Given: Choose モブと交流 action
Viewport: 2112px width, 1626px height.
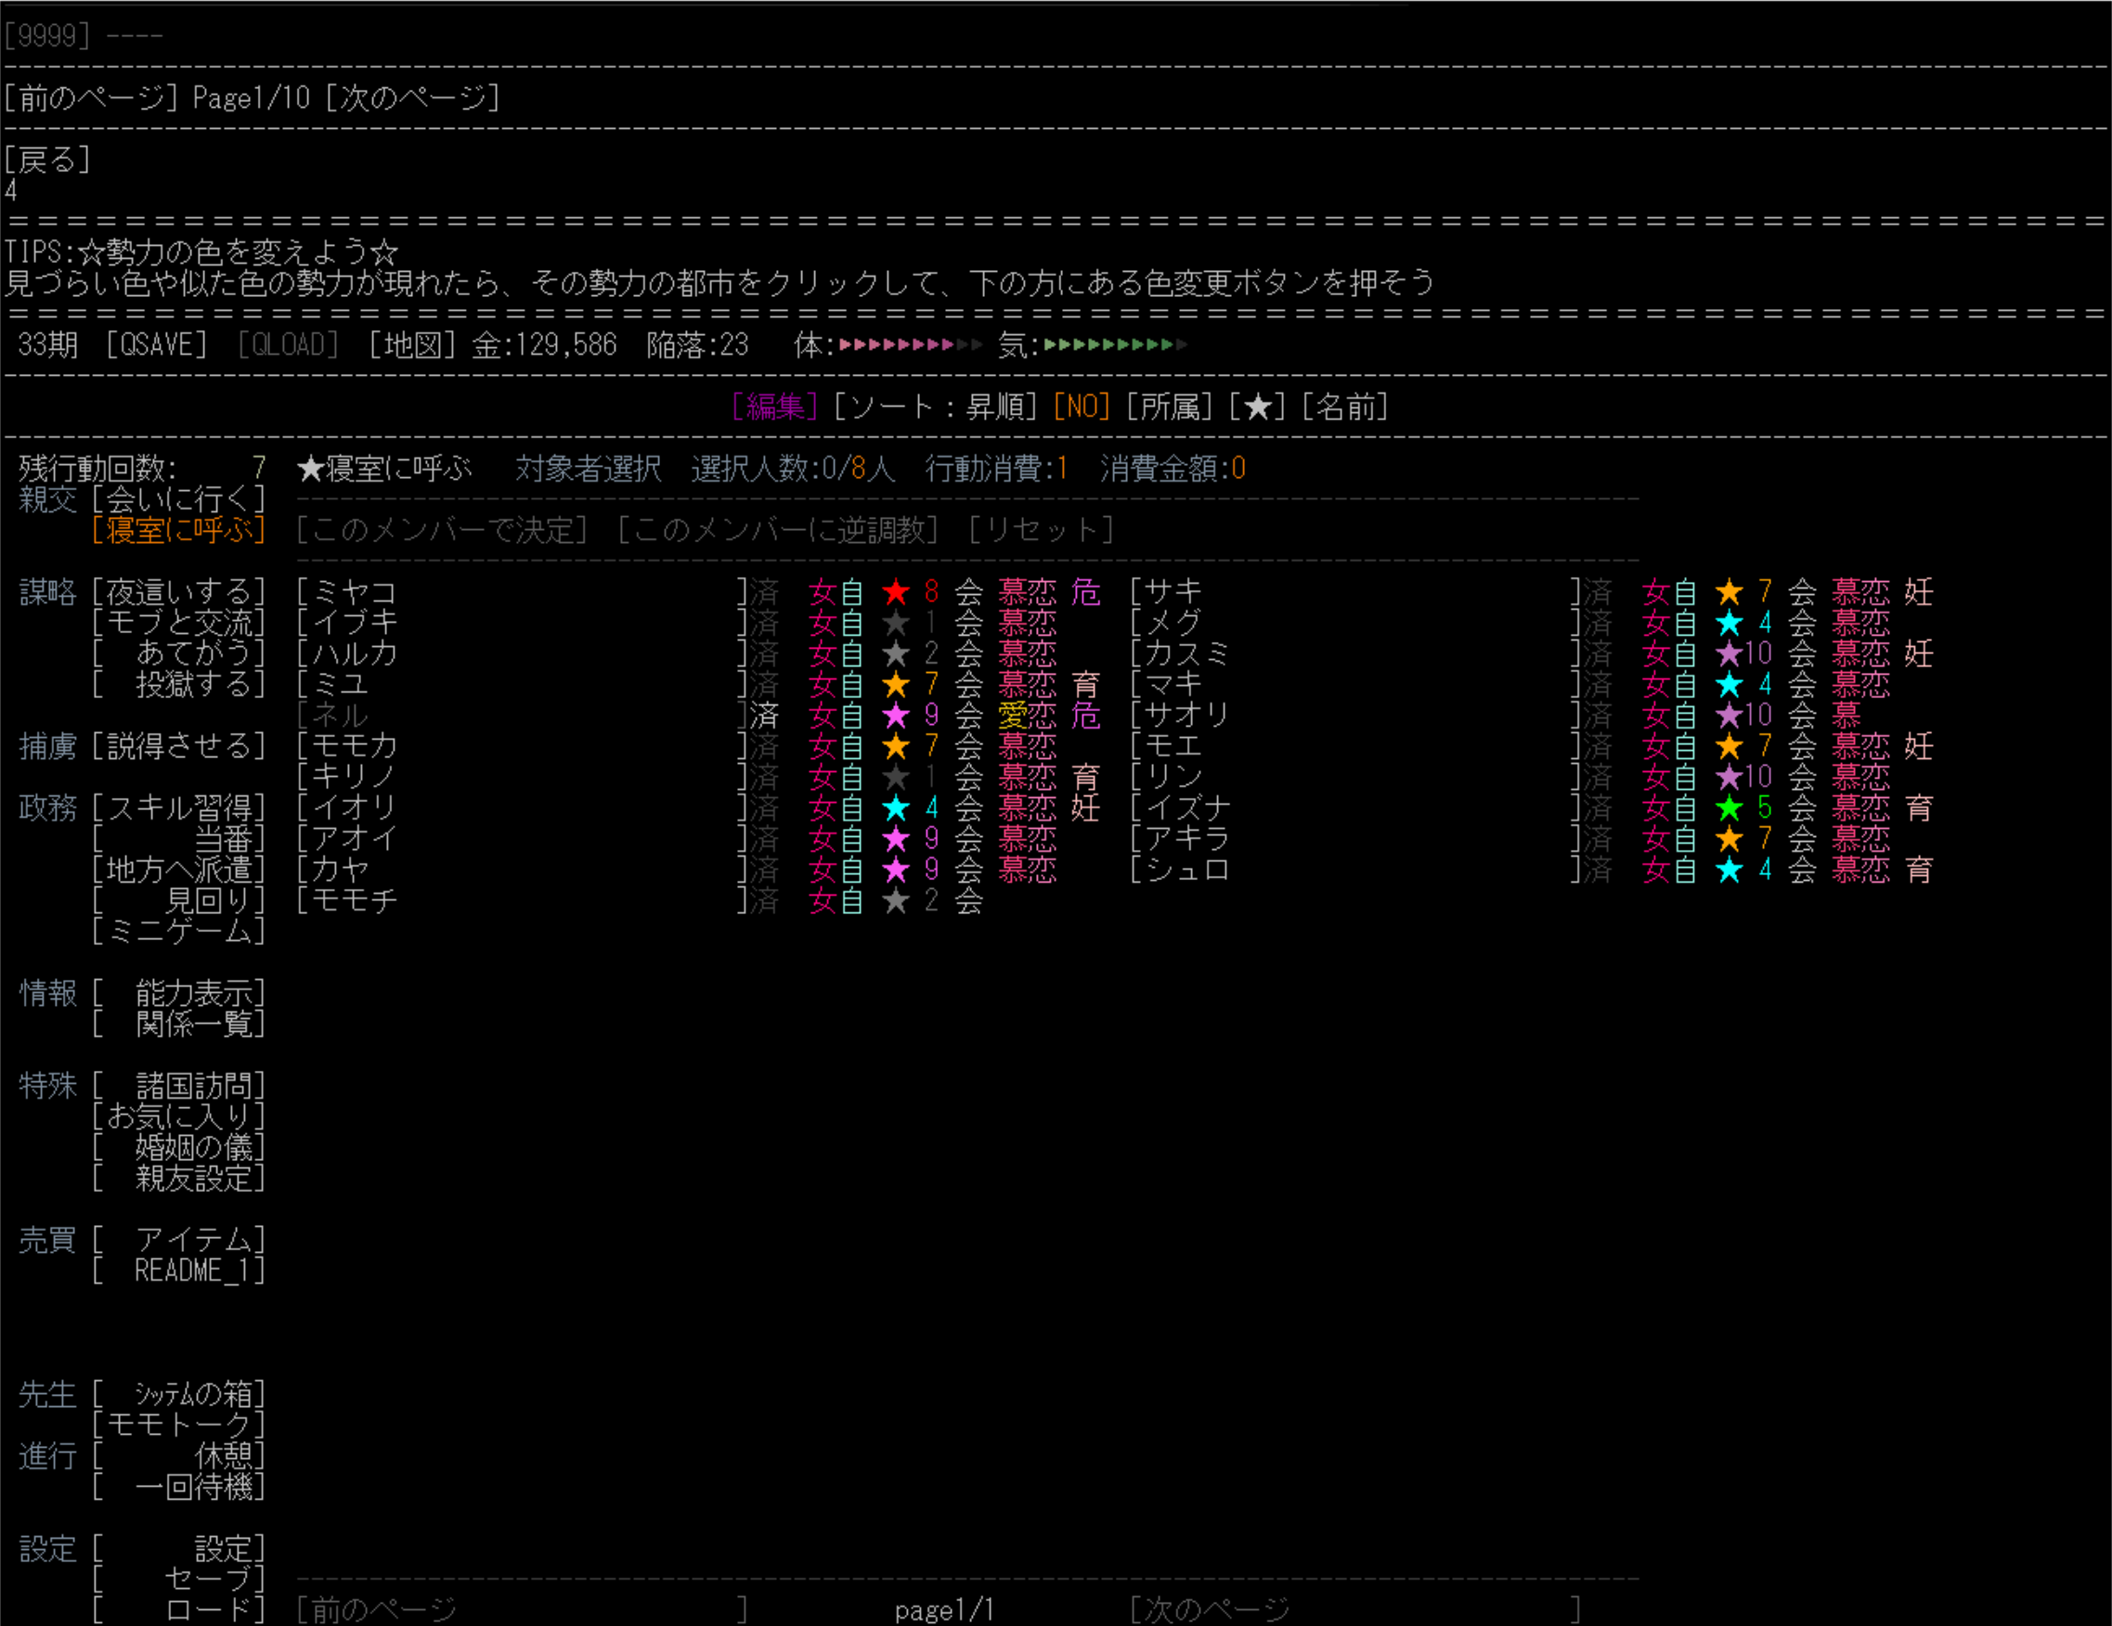Looking at the screenshot, I should tap(179, 623).
